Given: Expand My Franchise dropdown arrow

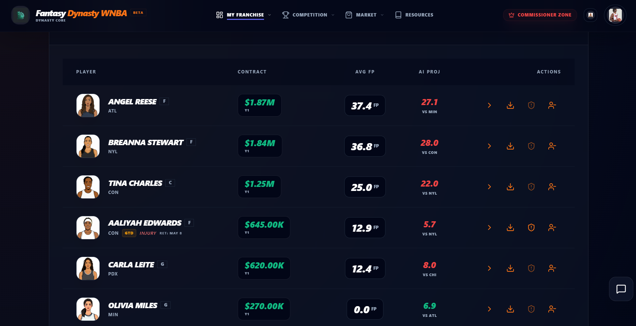Looking at the screenshot, I should [269, 15].
